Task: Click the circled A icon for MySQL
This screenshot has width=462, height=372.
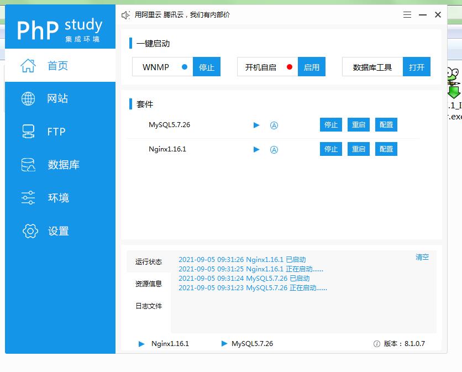Action: (x=274, y=125)
